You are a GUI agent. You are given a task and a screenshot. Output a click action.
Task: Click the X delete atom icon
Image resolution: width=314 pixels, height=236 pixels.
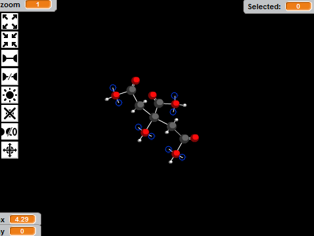[x=10, y=113]
